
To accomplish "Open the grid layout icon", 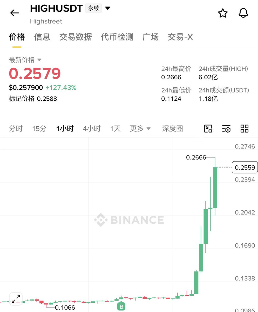I will [x=245, y=128].
